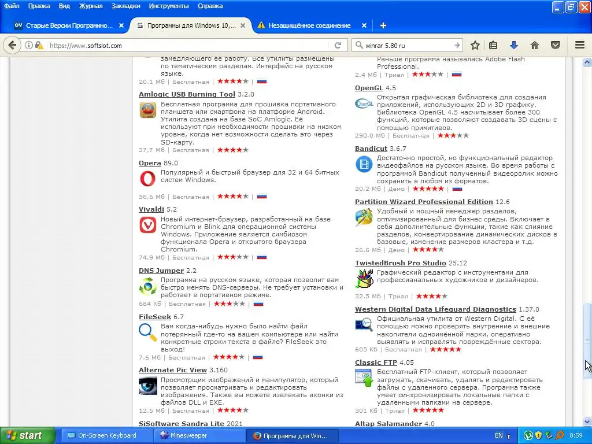Screen dimensions: 592x444
Task: Open the Altap Salamander link
Action: [388, 423]
